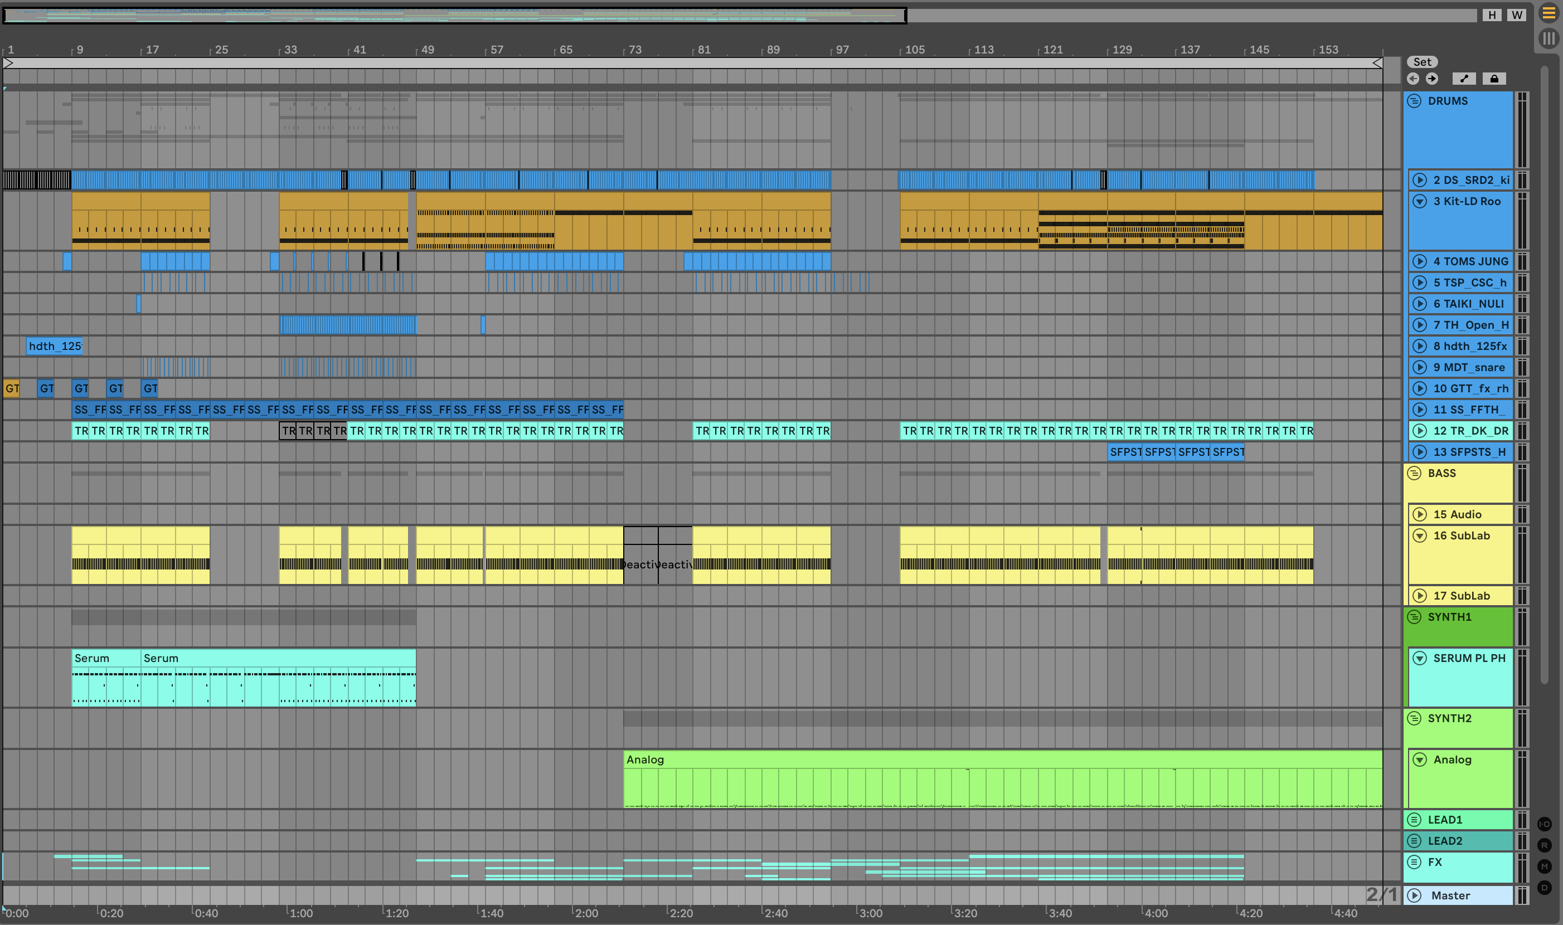This screenshot has width=1563, height=925.
Task: Switch to Session view with vertical-bars icon
Action: click(1548, 38)
